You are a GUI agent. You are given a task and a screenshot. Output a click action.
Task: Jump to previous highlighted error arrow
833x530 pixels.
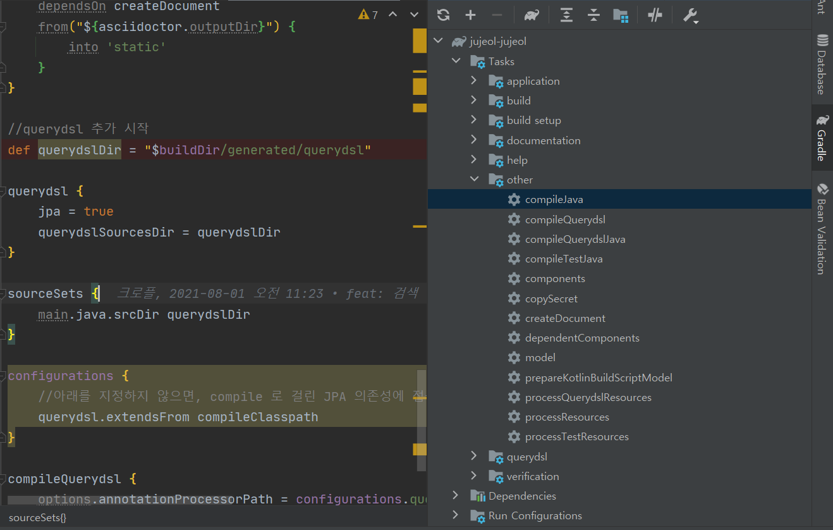point(393,14)
